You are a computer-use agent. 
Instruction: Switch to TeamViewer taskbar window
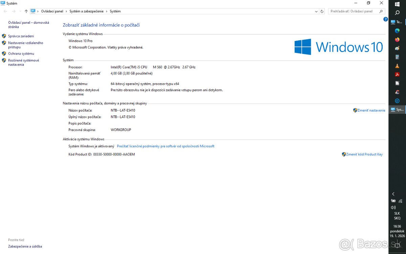pos(397,22)
